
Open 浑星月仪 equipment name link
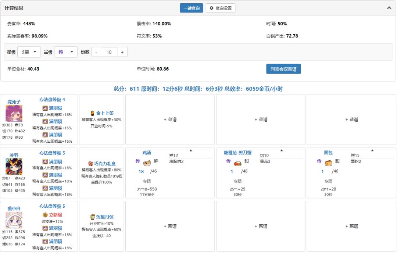(x=105, y=217)
